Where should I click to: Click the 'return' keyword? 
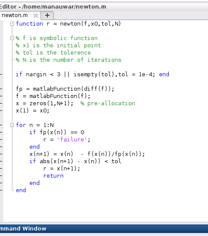(x=53, y=176)
